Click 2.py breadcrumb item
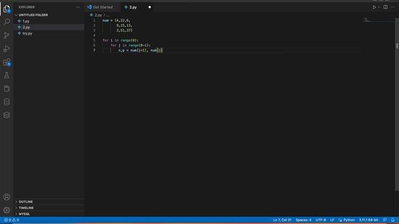 coord(98,15)
